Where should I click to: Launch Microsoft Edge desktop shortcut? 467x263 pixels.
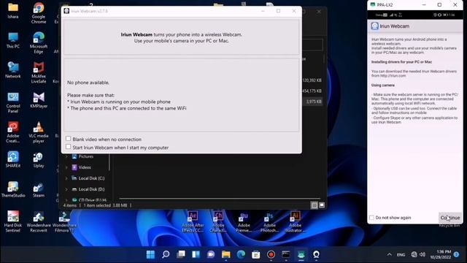click(x=39, y=42)
